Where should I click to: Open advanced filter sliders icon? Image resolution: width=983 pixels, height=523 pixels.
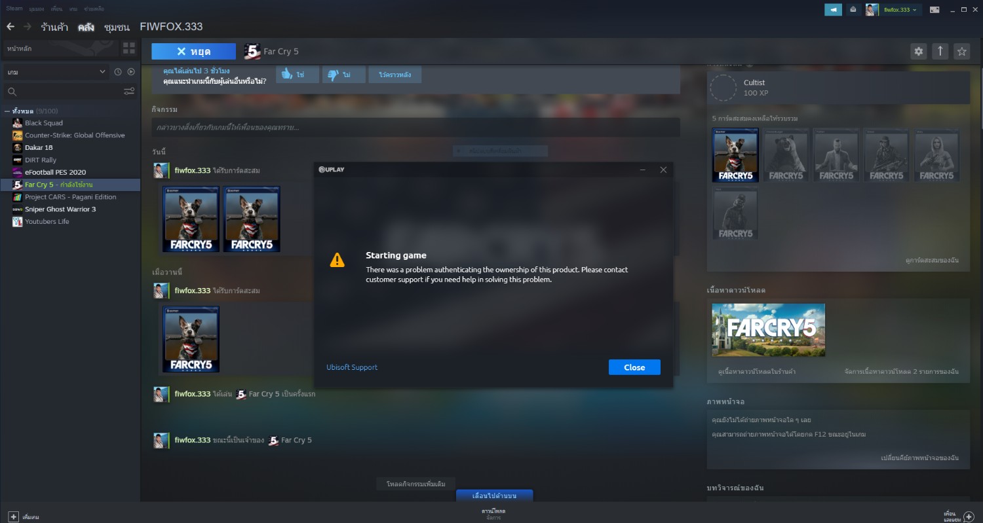tap(129, 92)
